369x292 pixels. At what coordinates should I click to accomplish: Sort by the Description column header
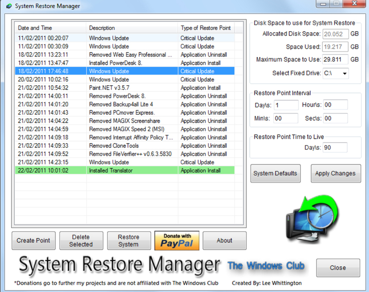pyautogui.click(x=132, y=28)
